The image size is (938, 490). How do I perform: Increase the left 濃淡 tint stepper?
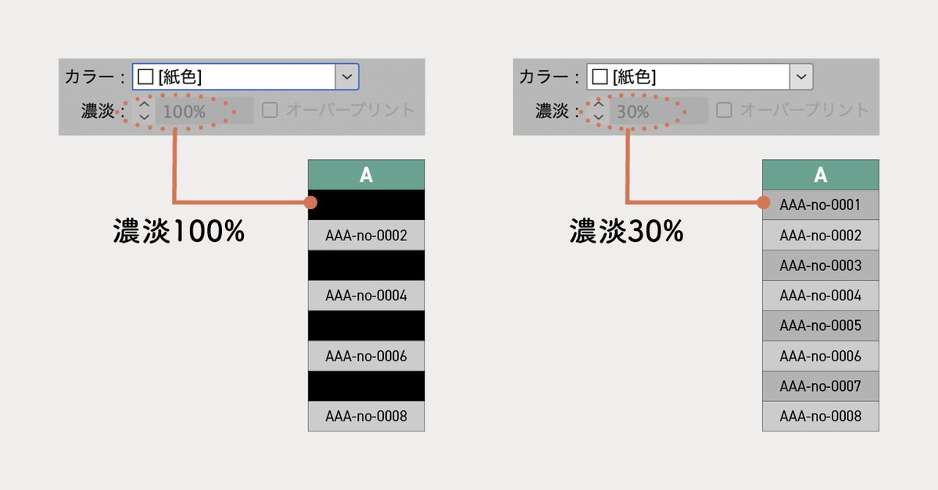(144, 104)
